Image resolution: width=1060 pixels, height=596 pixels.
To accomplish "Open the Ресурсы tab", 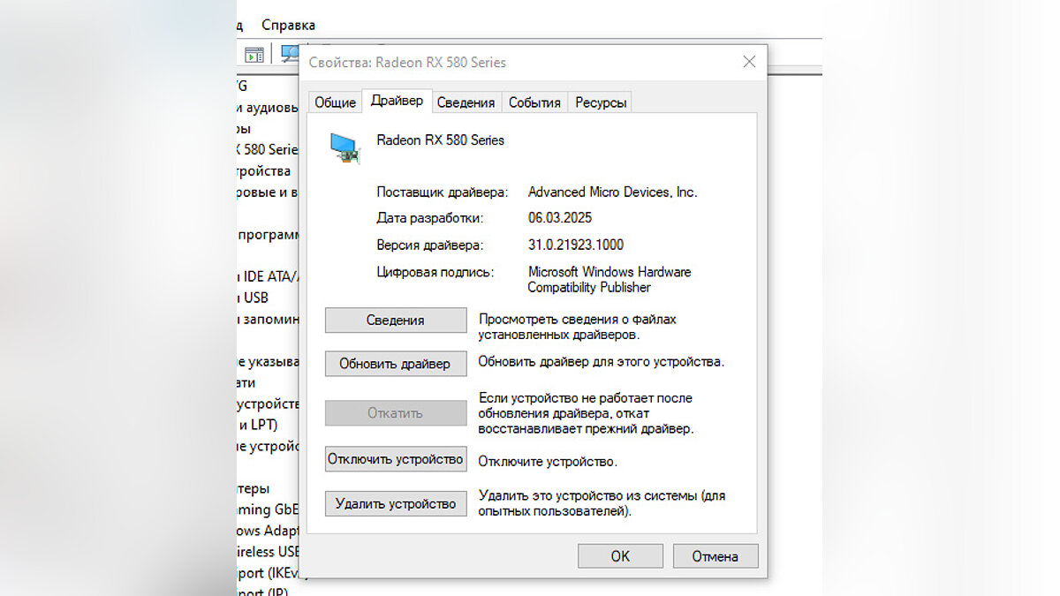I will tap(601, 102).
